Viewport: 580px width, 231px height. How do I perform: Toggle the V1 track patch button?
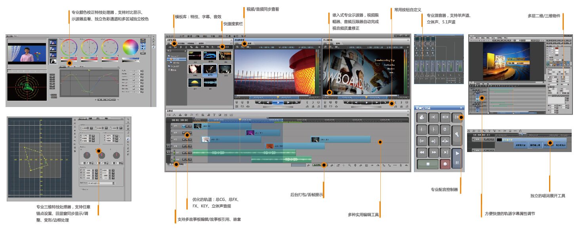[x=168, y=146]
